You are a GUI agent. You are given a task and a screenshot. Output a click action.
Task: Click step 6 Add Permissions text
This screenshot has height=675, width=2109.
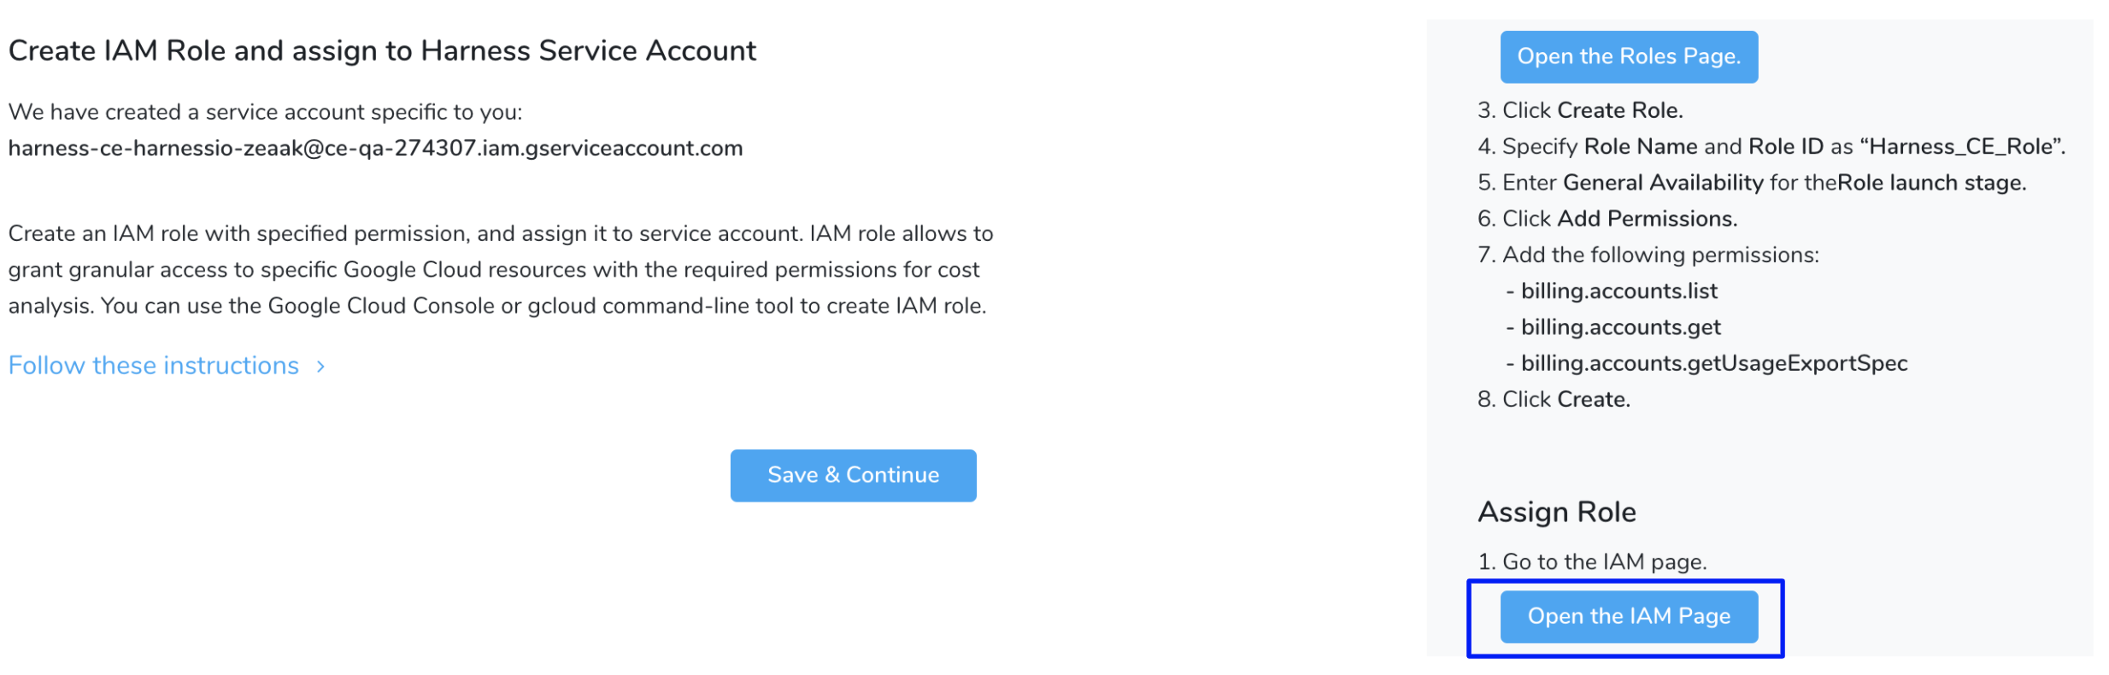[1607, 219]
